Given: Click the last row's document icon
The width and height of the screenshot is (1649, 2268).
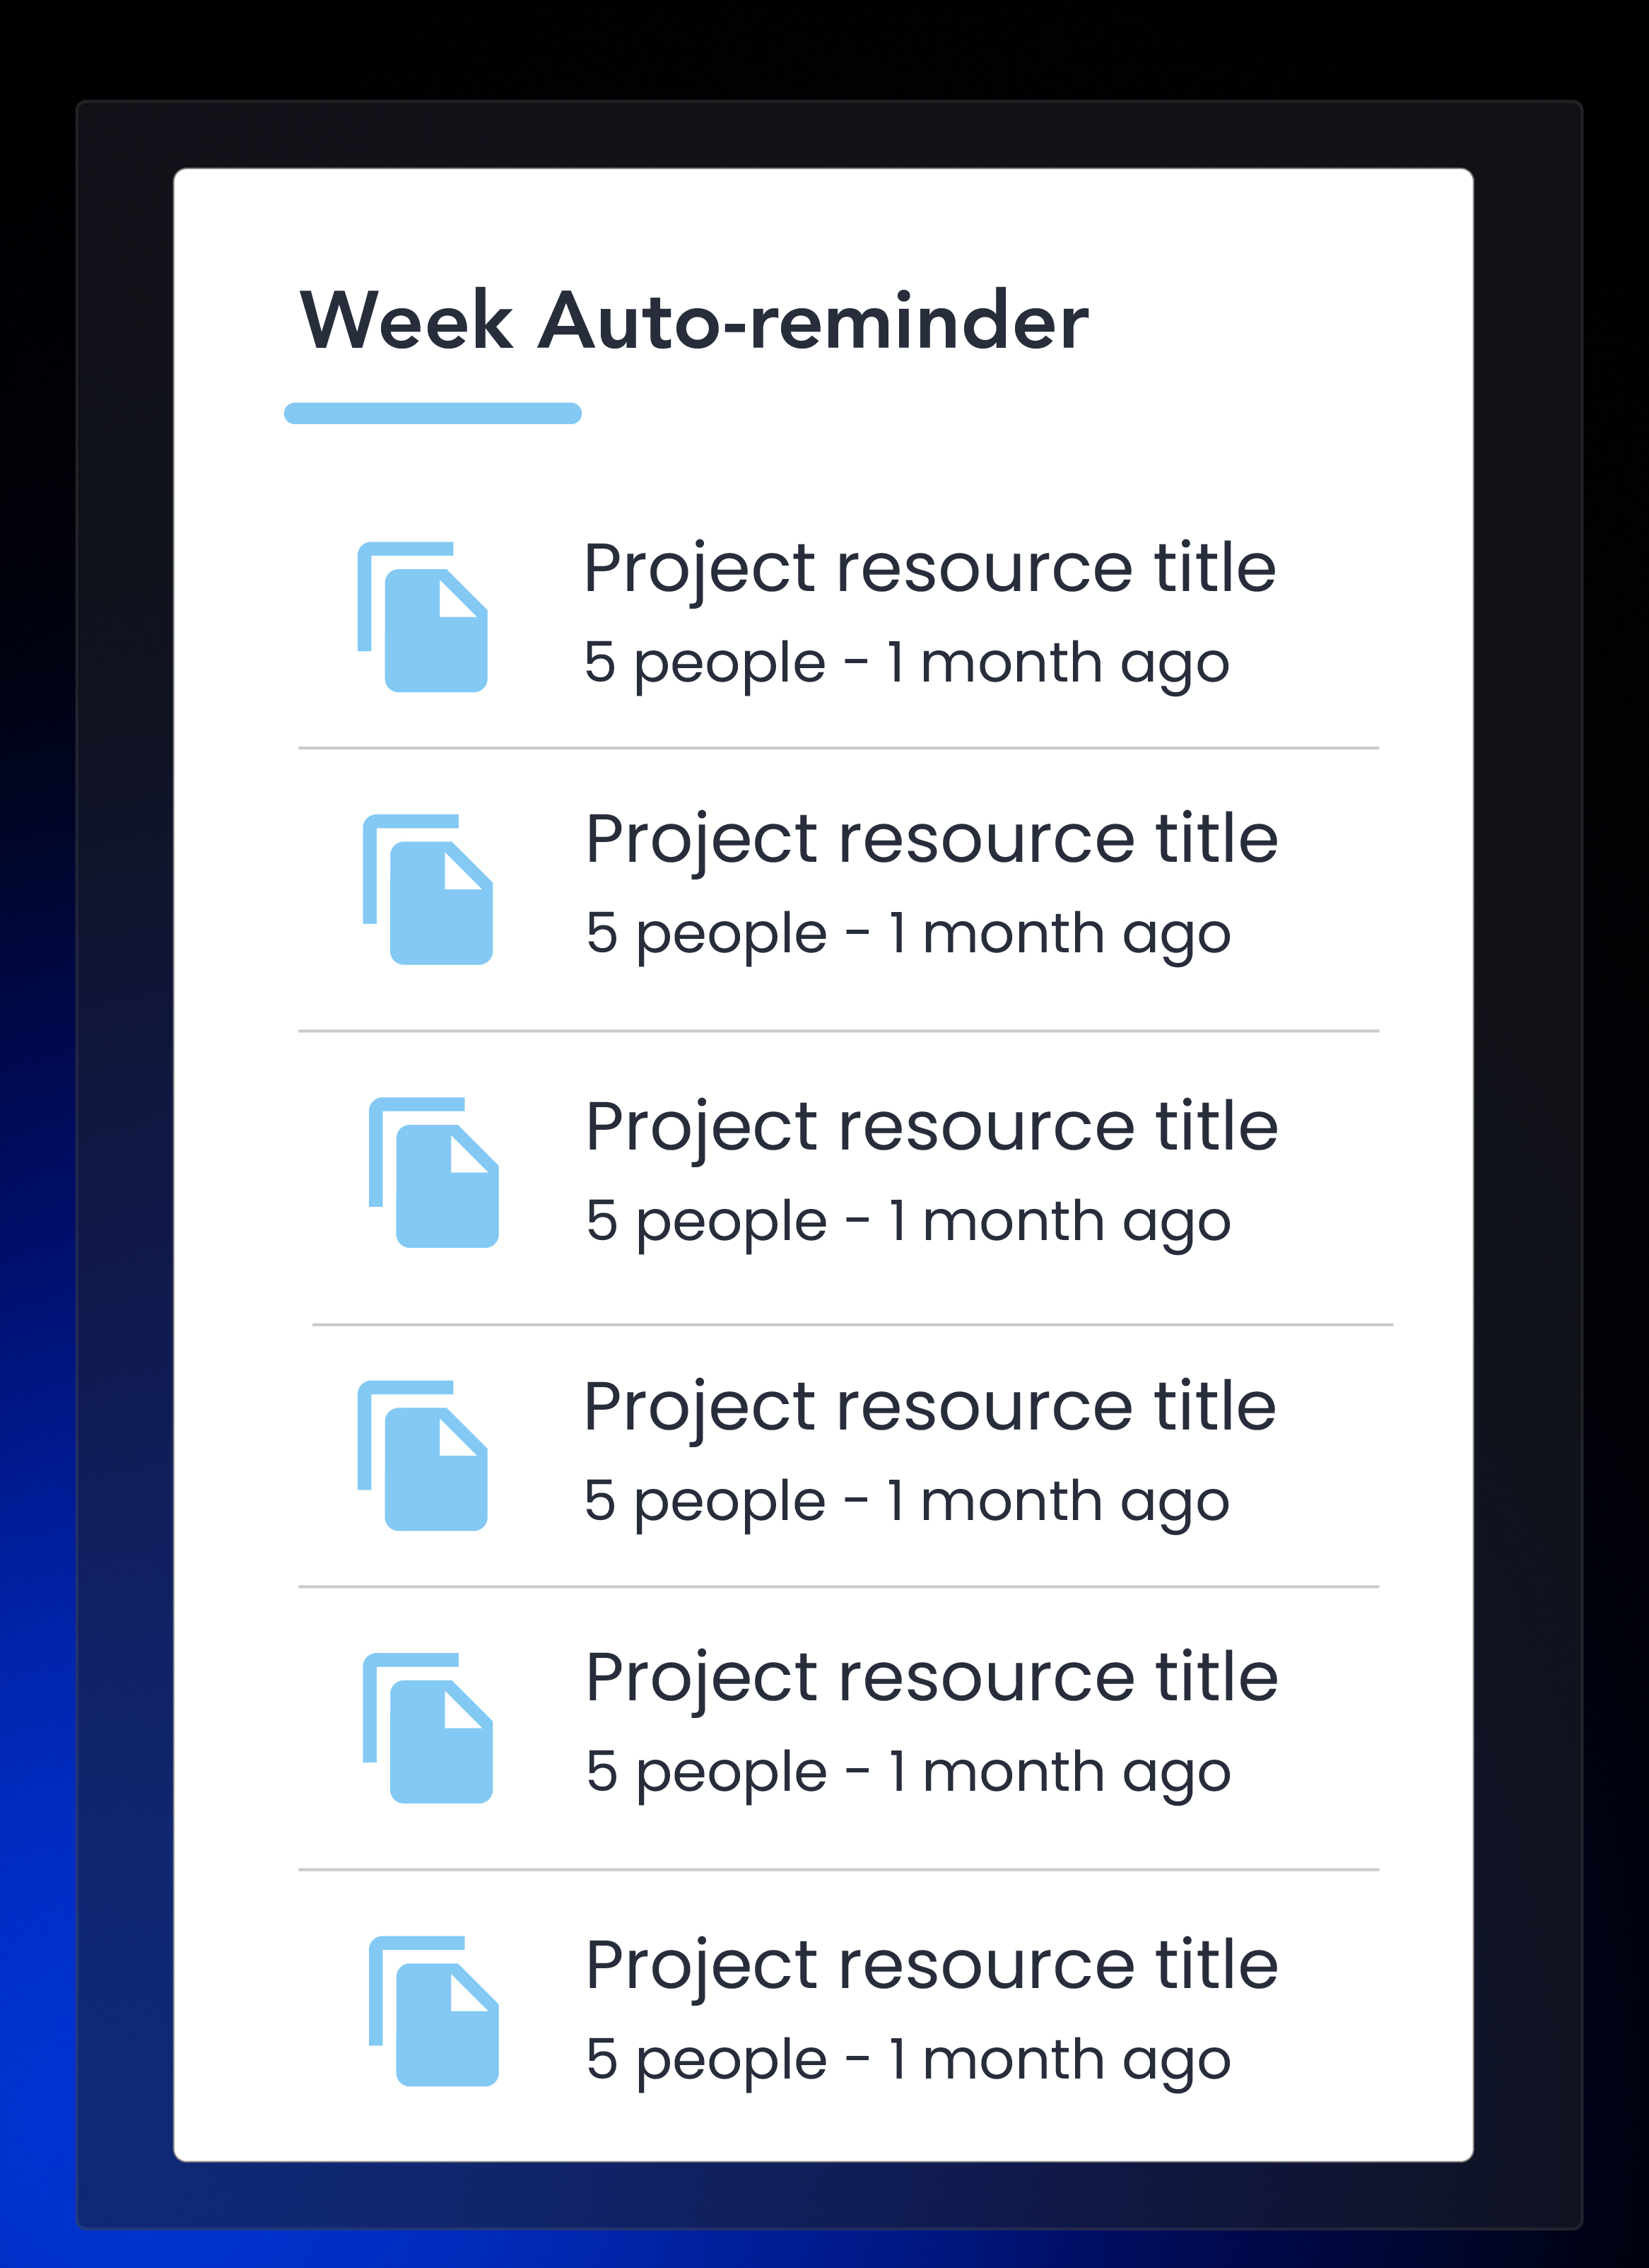Looking at the screenshot, I should [434, 2011].
